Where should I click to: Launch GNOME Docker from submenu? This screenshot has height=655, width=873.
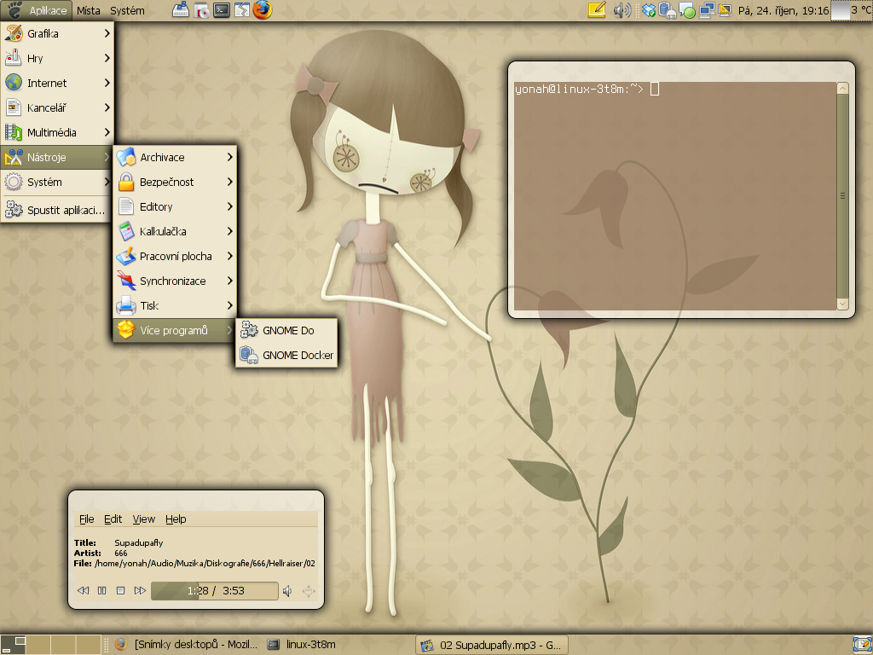pyautogui.click(x=286, y=355)
